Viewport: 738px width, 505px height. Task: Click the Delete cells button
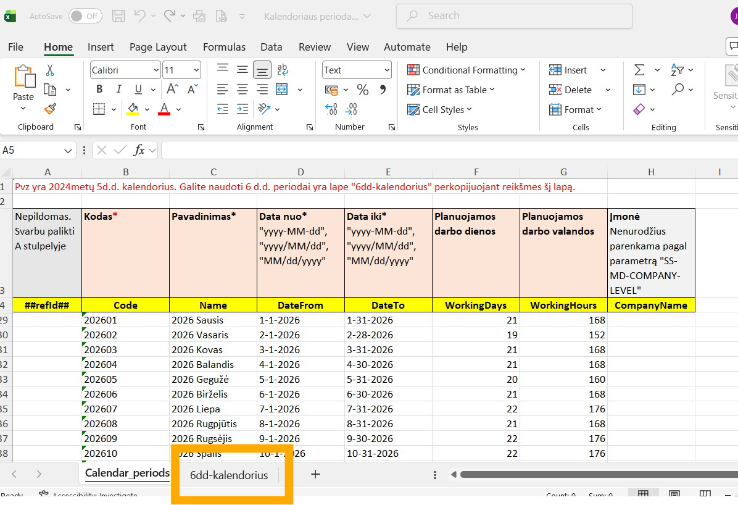(570, 90)
